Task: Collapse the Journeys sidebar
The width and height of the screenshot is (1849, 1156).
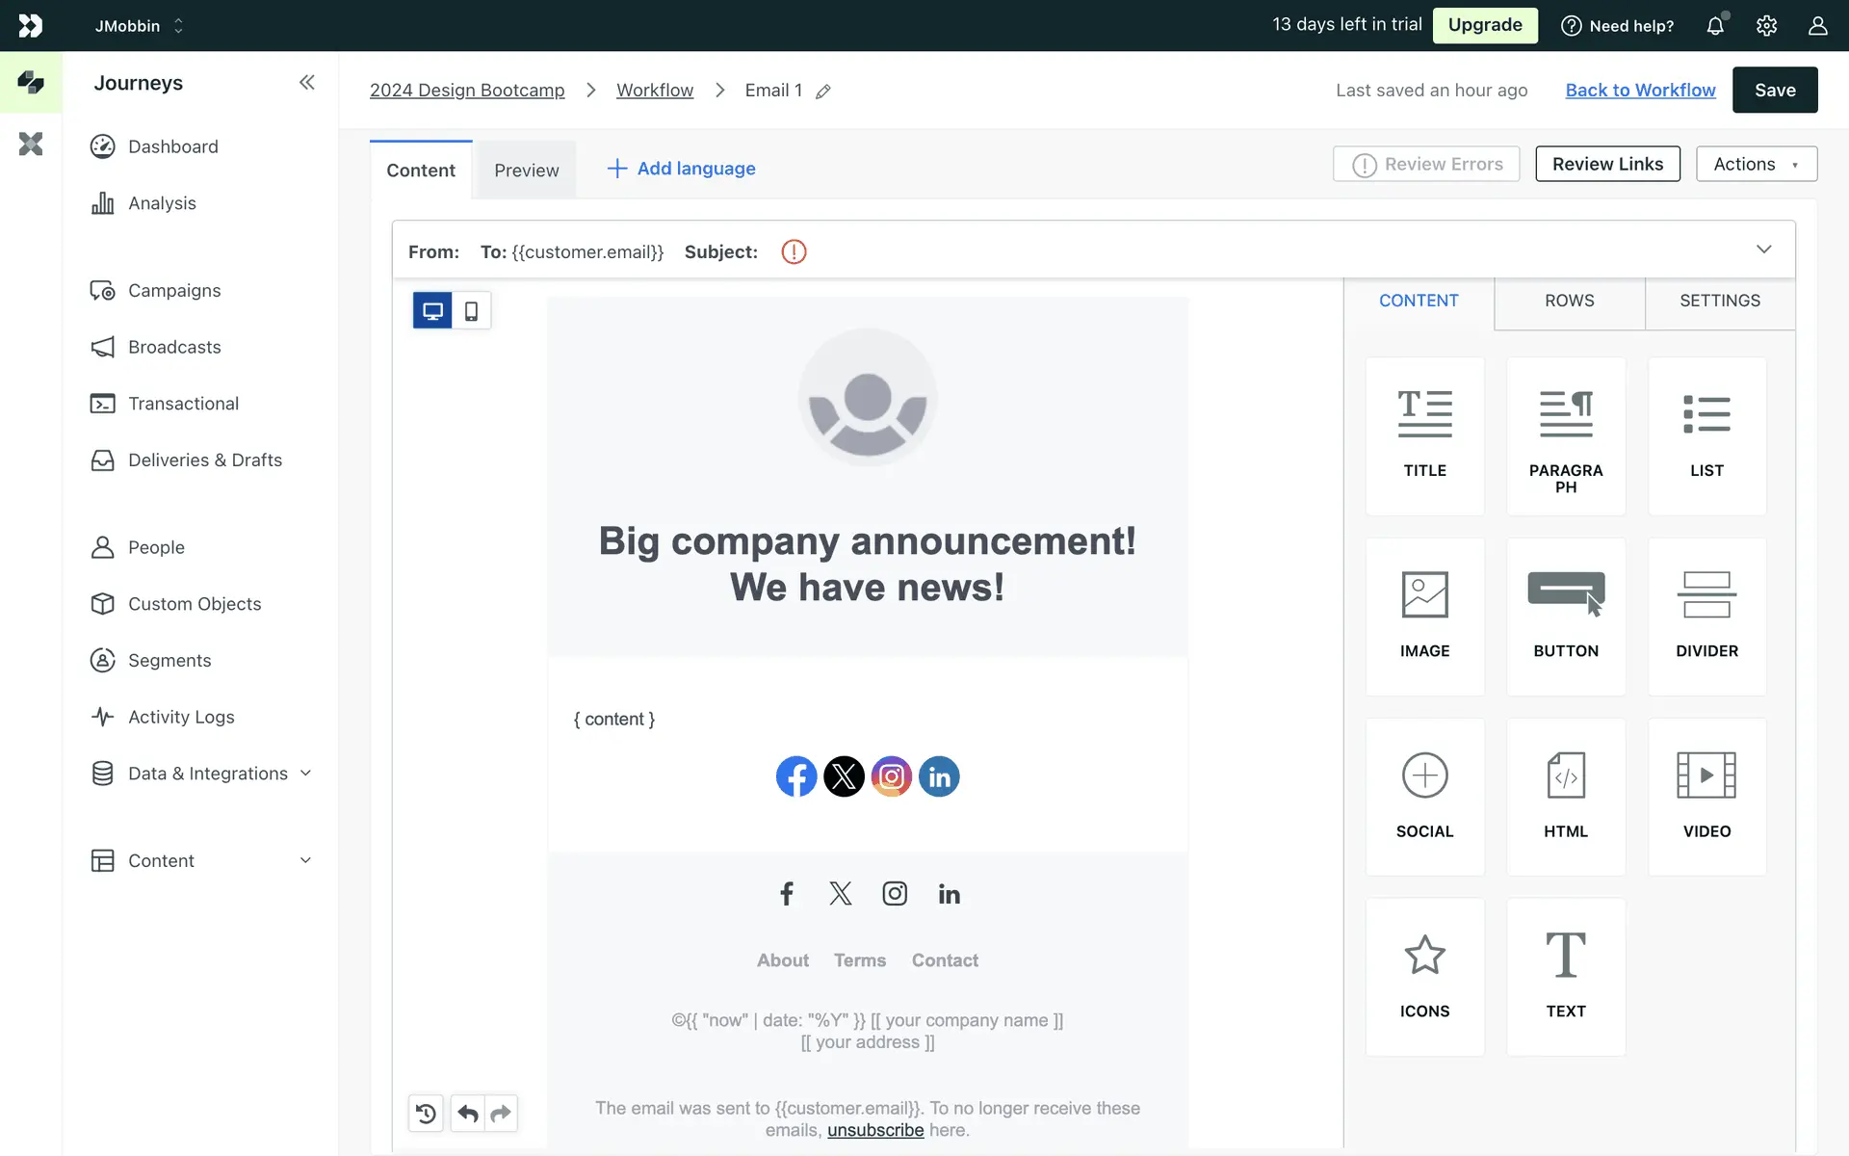Action: coord(306,83)
